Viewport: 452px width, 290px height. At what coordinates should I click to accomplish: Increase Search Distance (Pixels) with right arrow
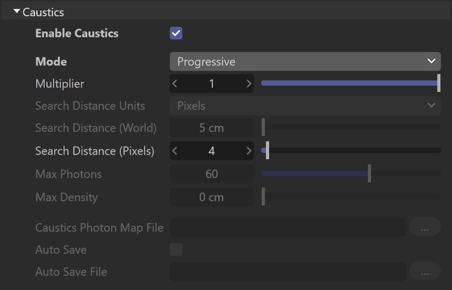(249, 151)
